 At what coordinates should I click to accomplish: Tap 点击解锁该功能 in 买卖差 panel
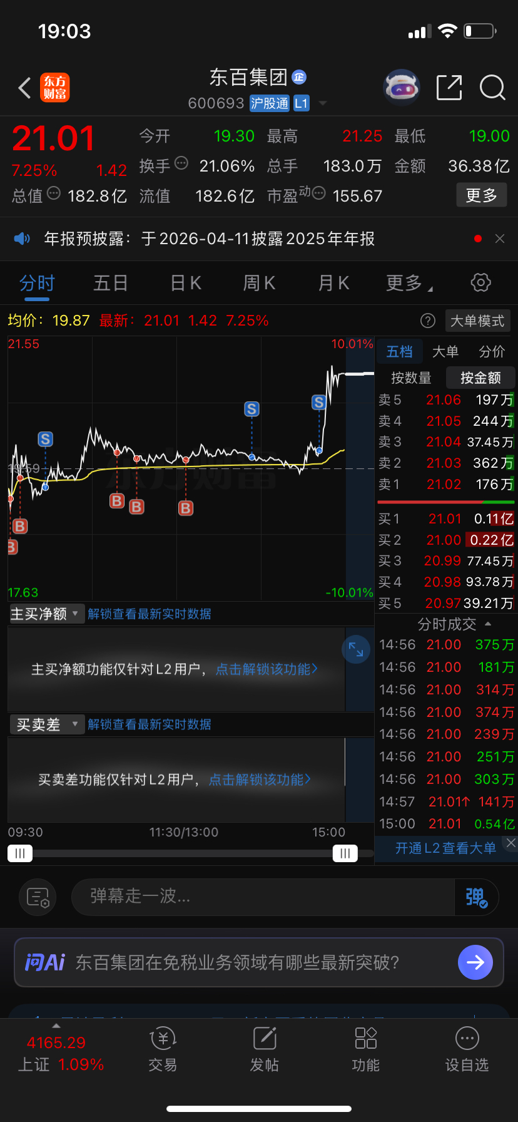[260, 780]
